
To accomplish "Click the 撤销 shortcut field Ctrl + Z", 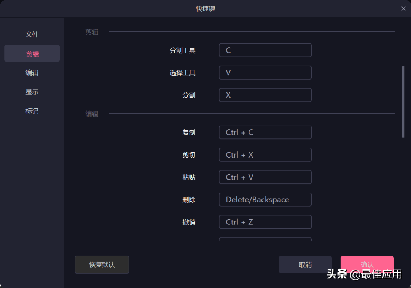I will pyautogui.click(x=265, y=222).
